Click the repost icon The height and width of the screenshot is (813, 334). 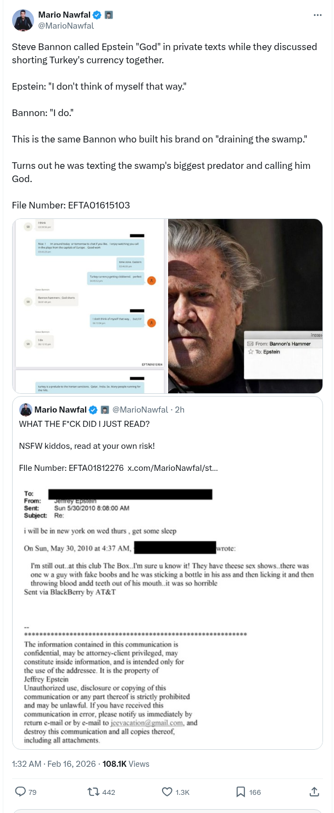point(93,792)
